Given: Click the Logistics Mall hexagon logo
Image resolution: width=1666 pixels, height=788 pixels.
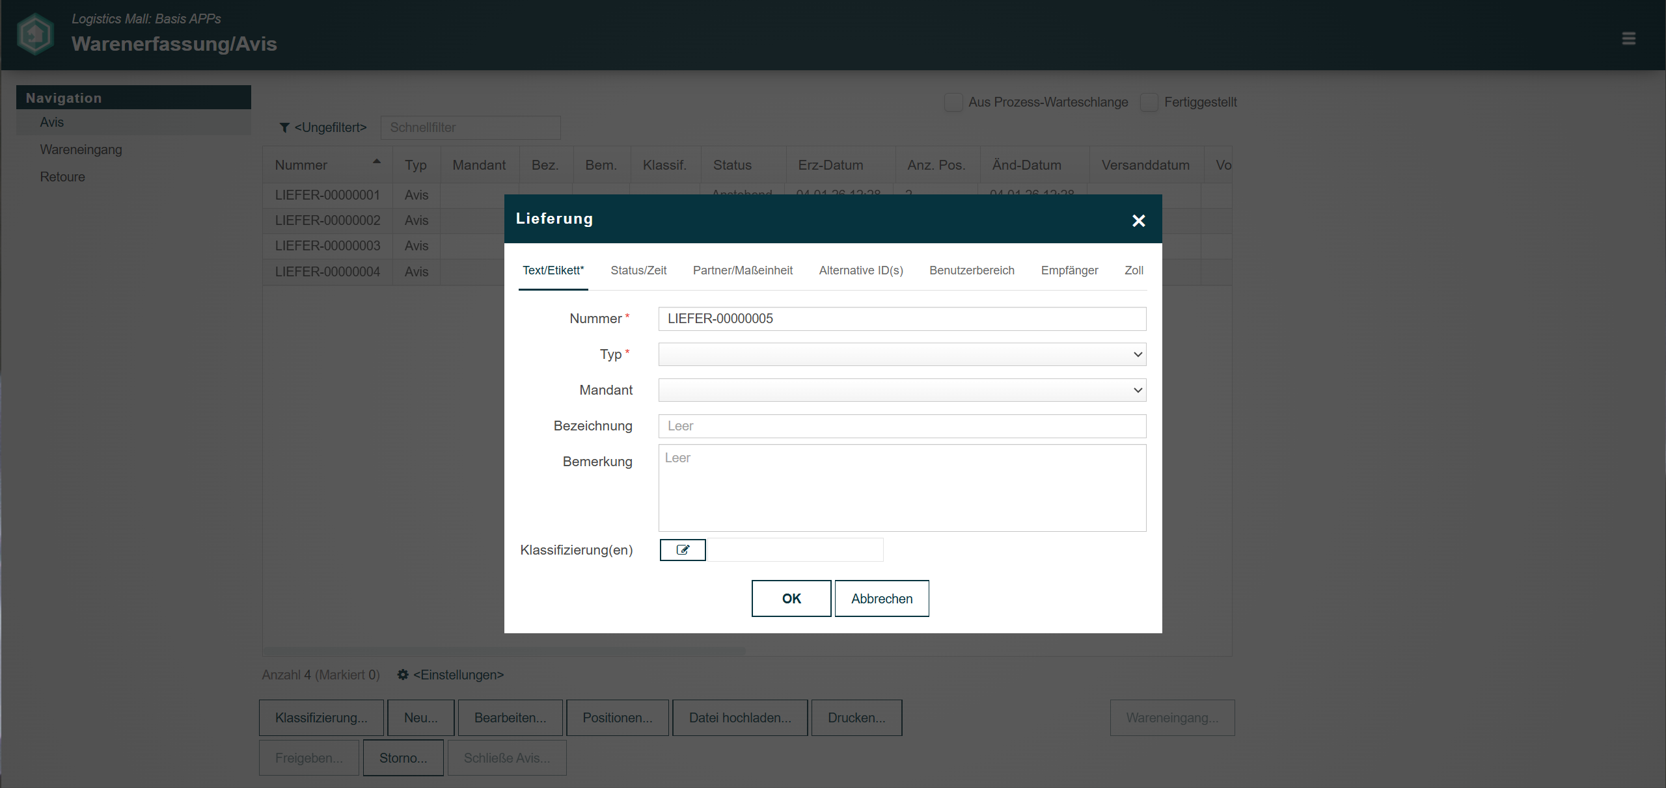Looking at the screenshot, I should click(35, 34).
